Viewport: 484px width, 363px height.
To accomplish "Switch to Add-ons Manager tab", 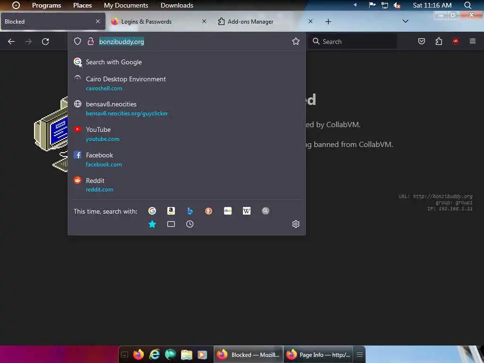I will pos(266,22).
